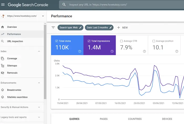Image resolution: width=184 pixels, height=124 pixels.
Task: Click the 2.5K y-axis label
Action: coord(57,76)
